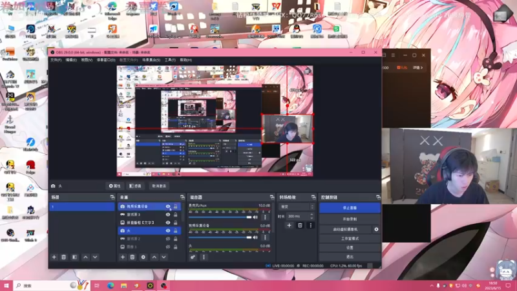Open transition properties three-dot icon
517x291 pixels.
click(x=310, y=225)
